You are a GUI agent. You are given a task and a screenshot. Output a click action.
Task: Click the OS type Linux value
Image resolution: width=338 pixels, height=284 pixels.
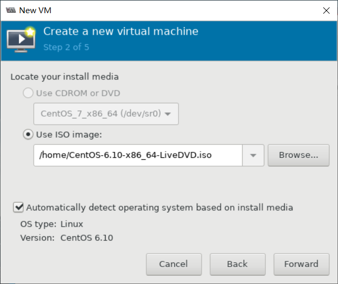[72, 224]
